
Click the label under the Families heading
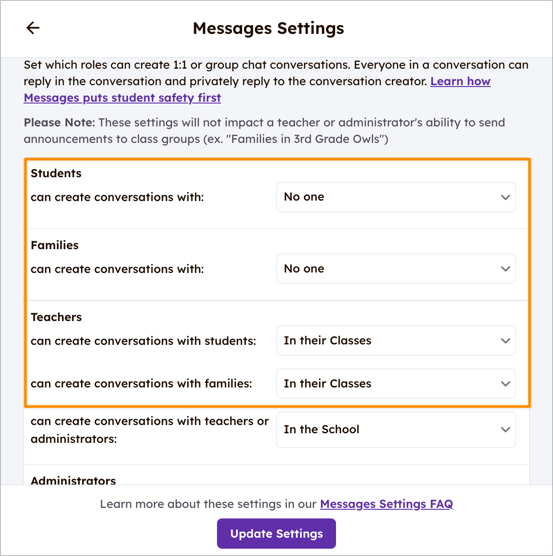[117, 269]
